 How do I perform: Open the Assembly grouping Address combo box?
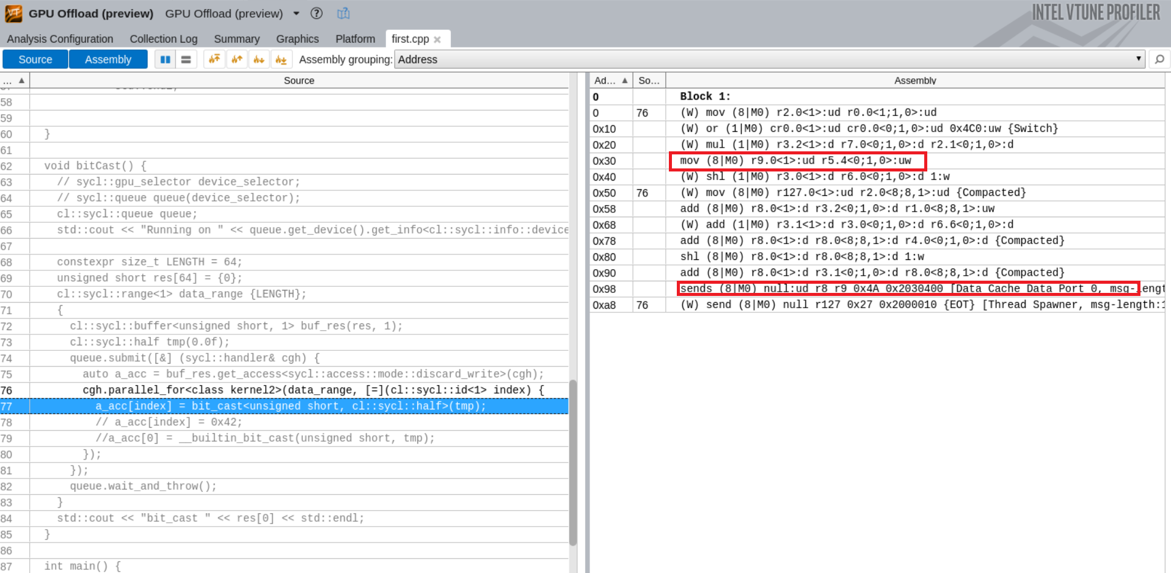pos(770,59)
